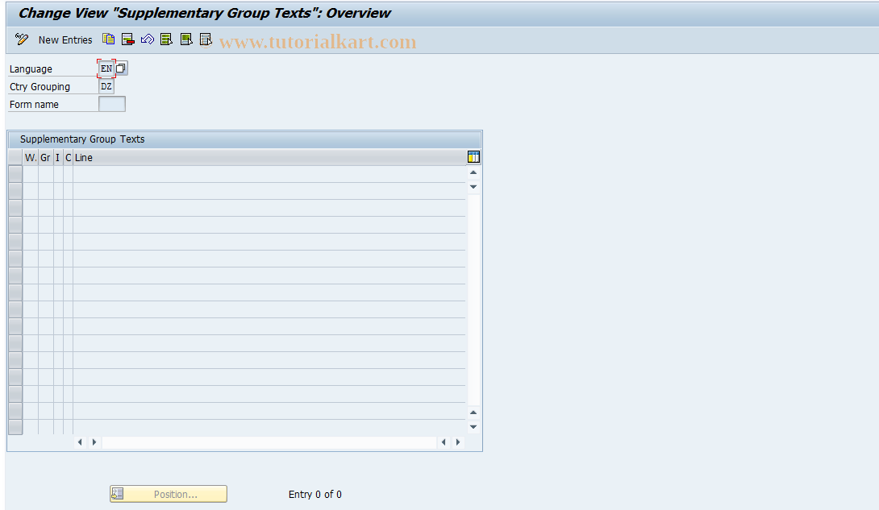
Task: Open the Language value help button
Action: click(x=121, y=68)
